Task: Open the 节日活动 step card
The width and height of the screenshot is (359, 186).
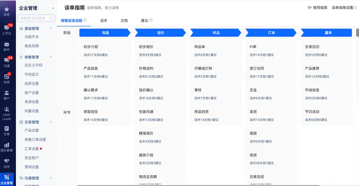Action: [326, 115]
